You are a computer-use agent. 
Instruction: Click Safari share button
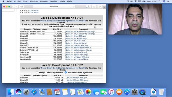(x=94, y=6)
